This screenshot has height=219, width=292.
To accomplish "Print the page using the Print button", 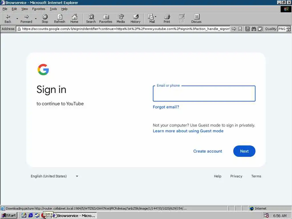I will (x=167, y=19).
